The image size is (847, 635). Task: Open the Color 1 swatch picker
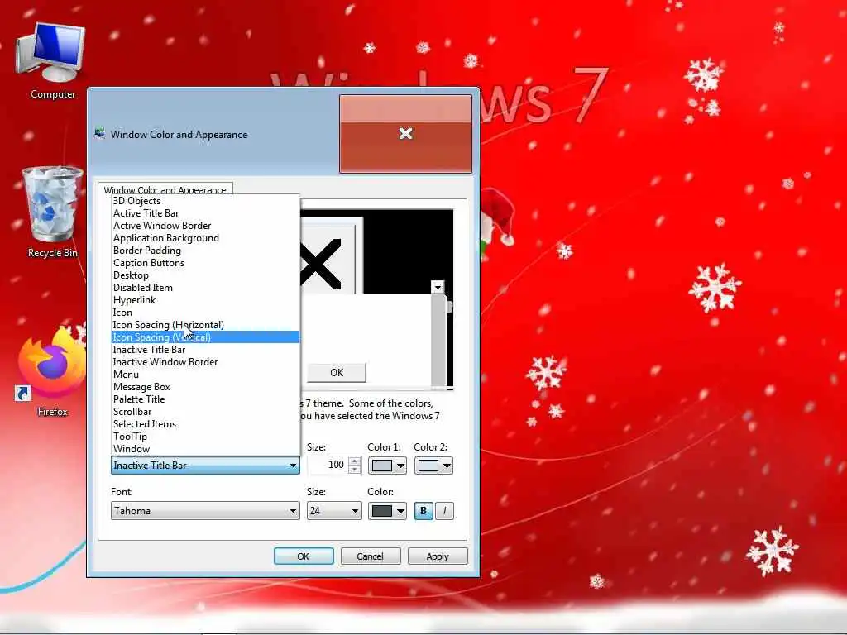pos(387,466)
